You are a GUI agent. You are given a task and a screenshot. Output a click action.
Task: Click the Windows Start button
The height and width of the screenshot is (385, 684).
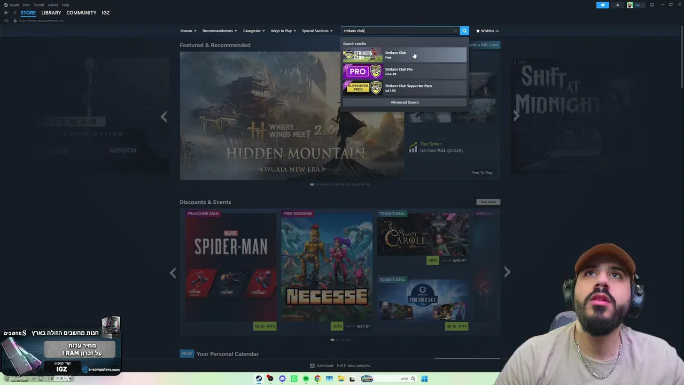[424, 379]
